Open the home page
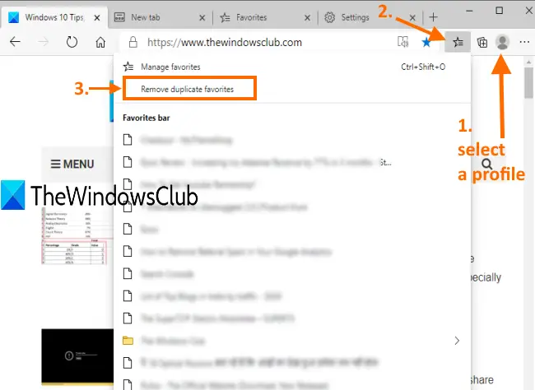The image size is (535, 390). point(100,42)
